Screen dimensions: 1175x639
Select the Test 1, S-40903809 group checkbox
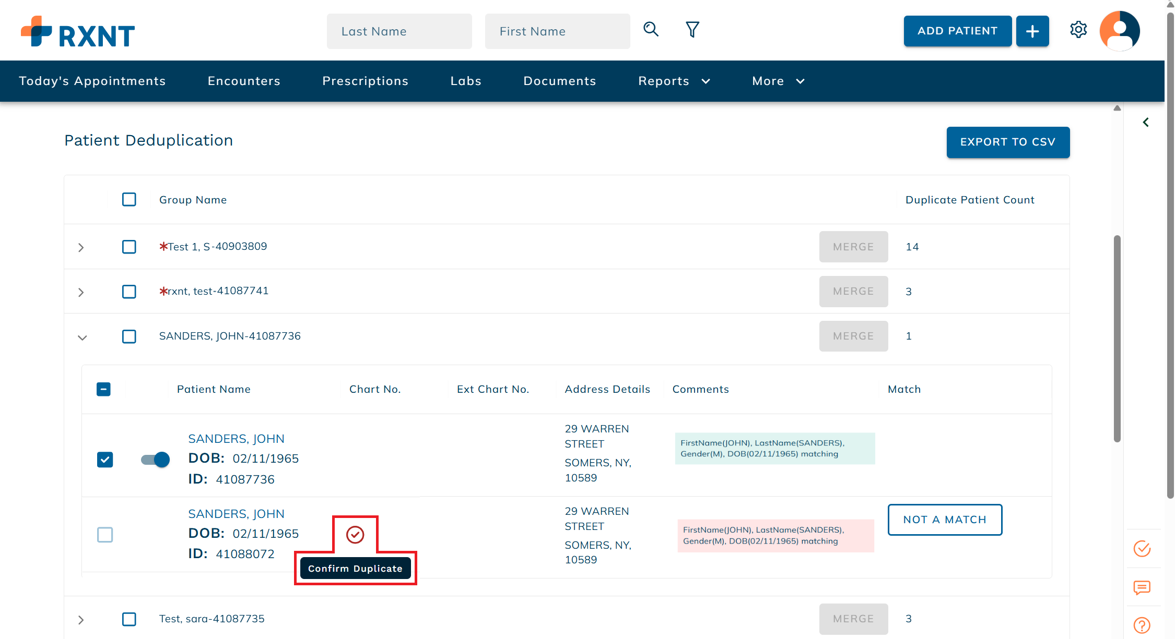pyautogui.click(x=129, y=247)
